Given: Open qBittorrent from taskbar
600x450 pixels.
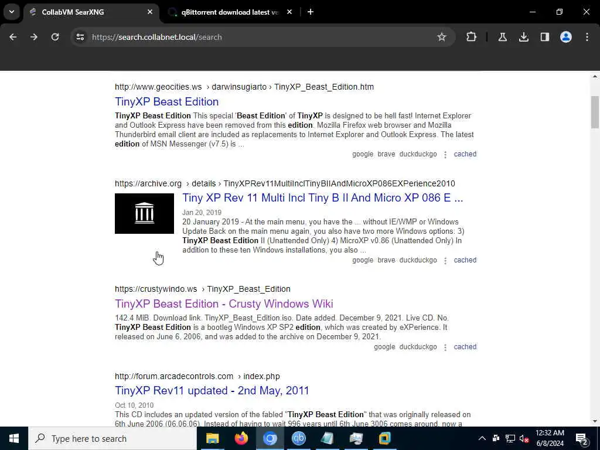Looking at the screenshot, I should [298, 438].
